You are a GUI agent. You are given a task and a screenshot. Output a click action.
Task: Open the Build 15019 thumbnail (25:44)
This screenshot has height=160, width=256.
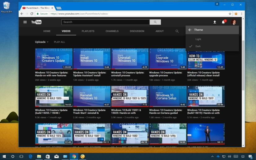pyautogui.click(x=206, y=96)
